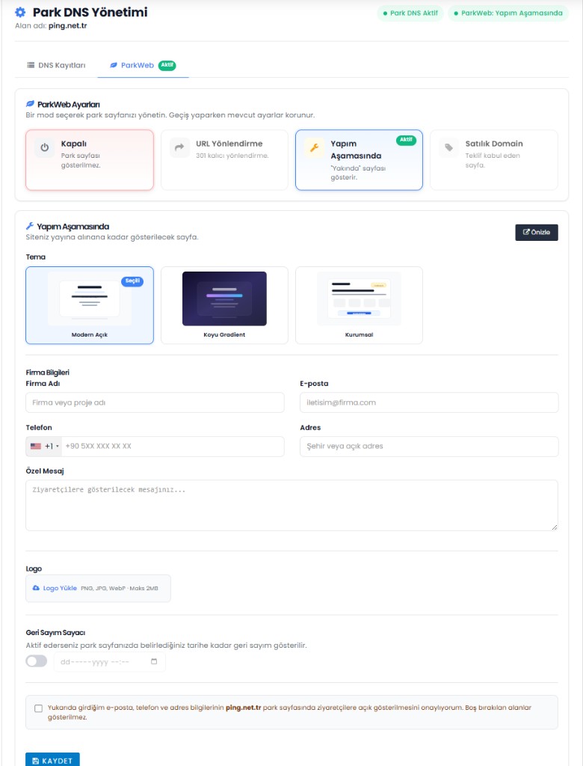Open the calendar picker icon in date field
The image size is (583, 766).
(154, 661)
